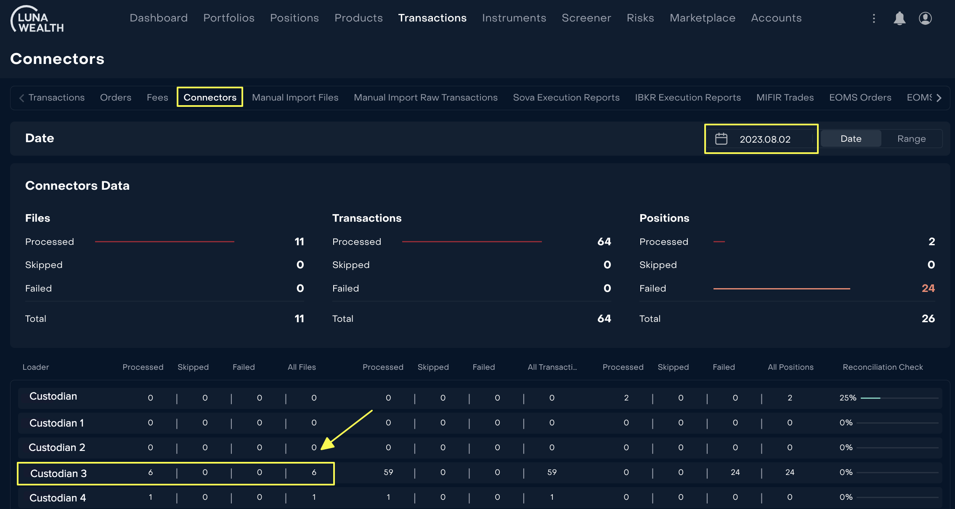Click Custodian 3's 0% reconciliation bar
Viewport: 955px width, 509px height.
pos(897,472)
